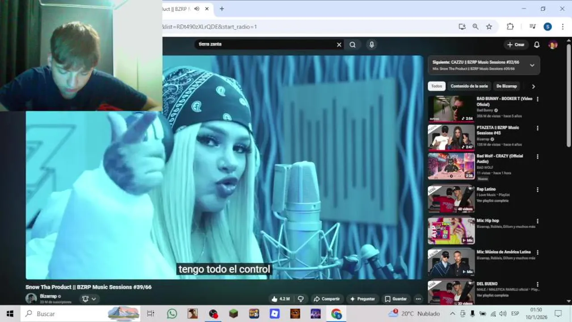Save the video with Guardar button

(396, 299)
